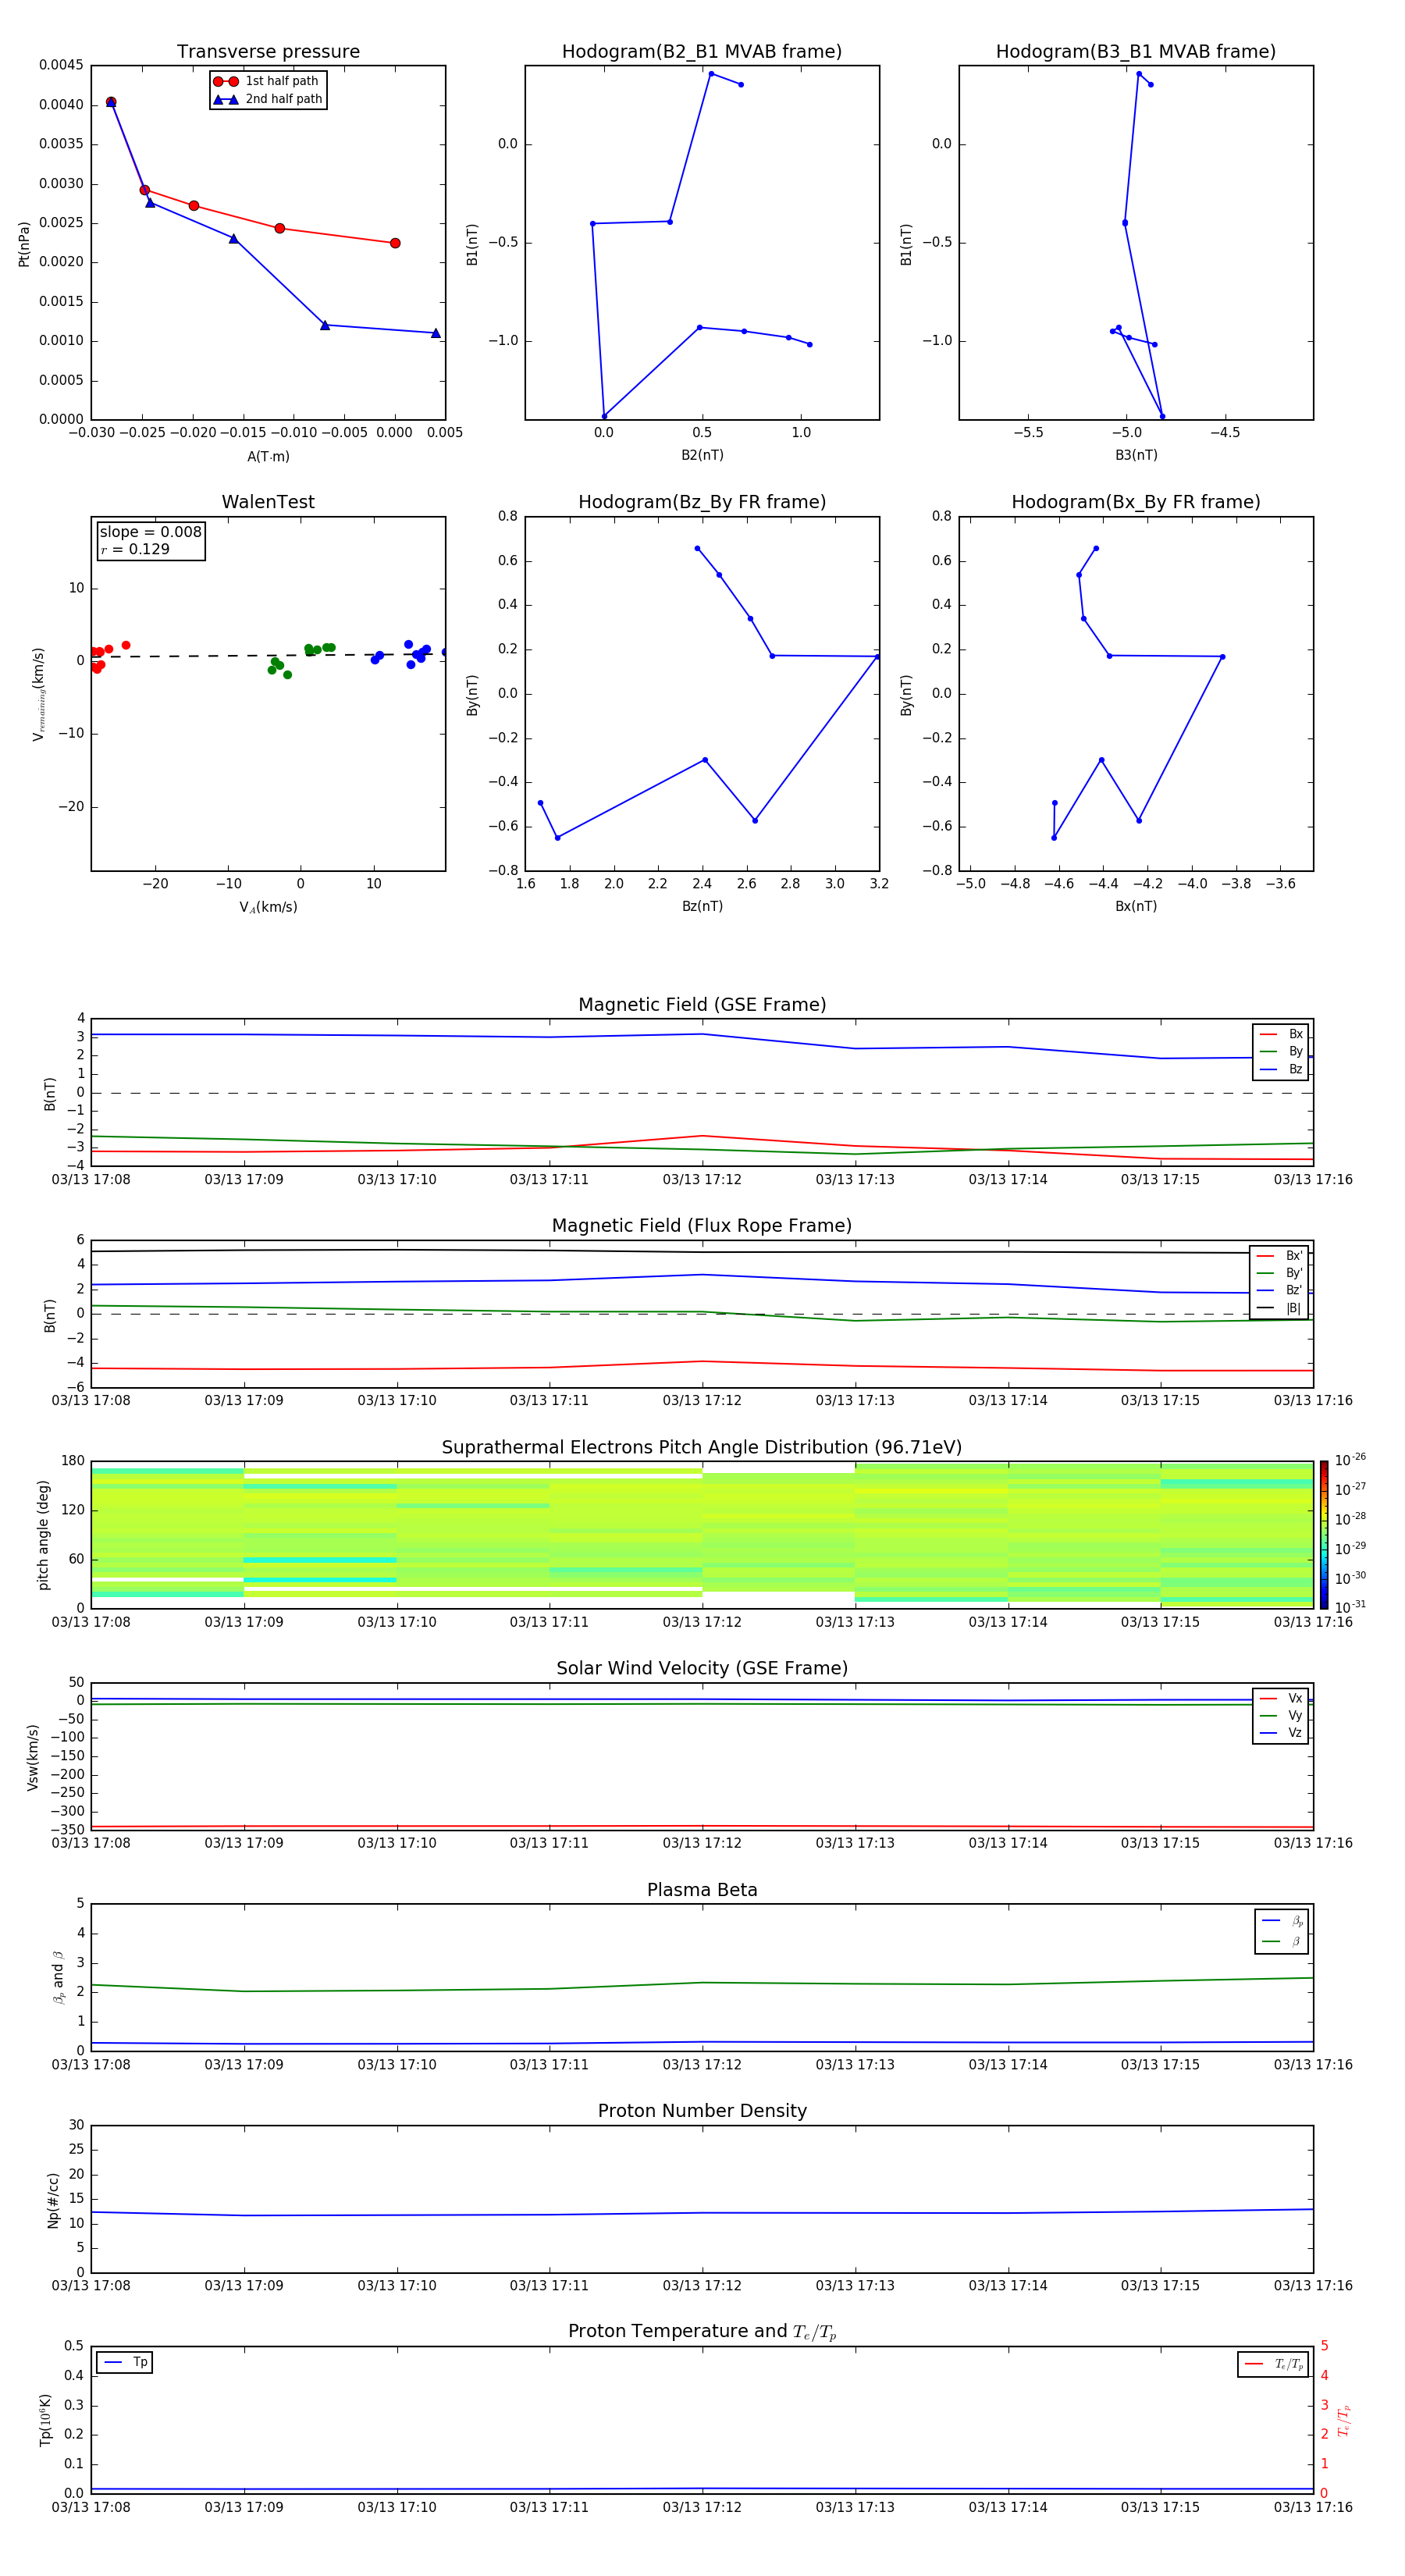Click the 'A(T·m)' axis label
Viewport: 1405px width, 2576px height.
tap(268, 457)
